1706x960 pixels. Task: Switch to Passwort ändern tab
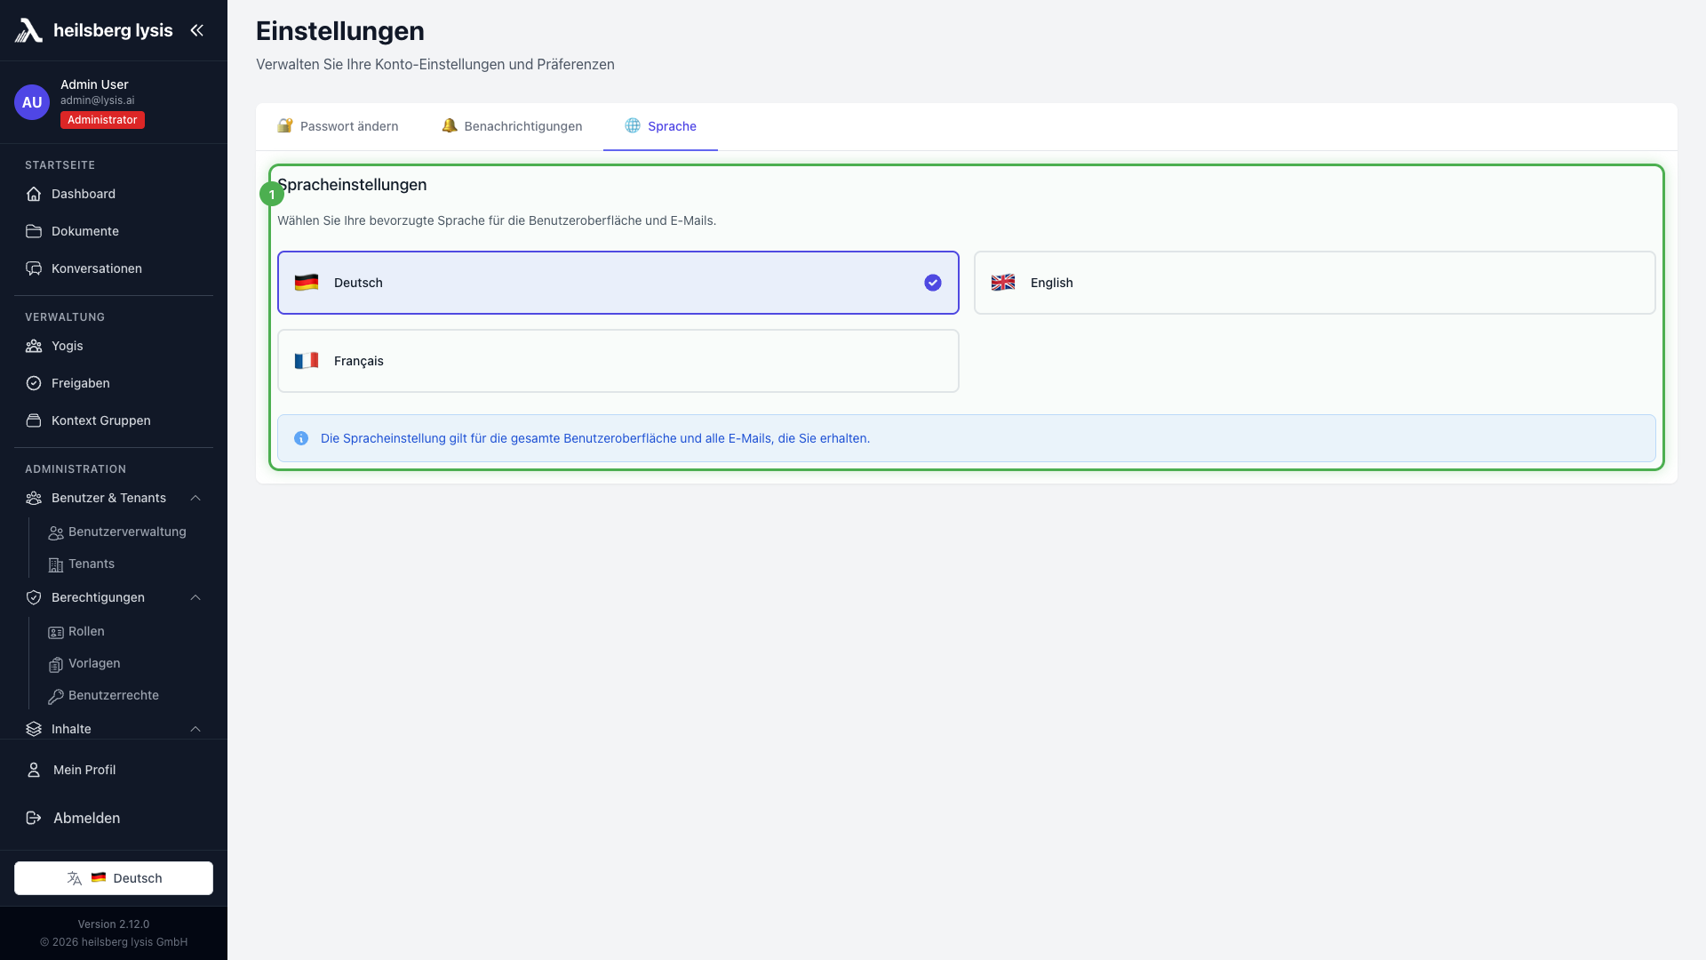pos(338,126)
